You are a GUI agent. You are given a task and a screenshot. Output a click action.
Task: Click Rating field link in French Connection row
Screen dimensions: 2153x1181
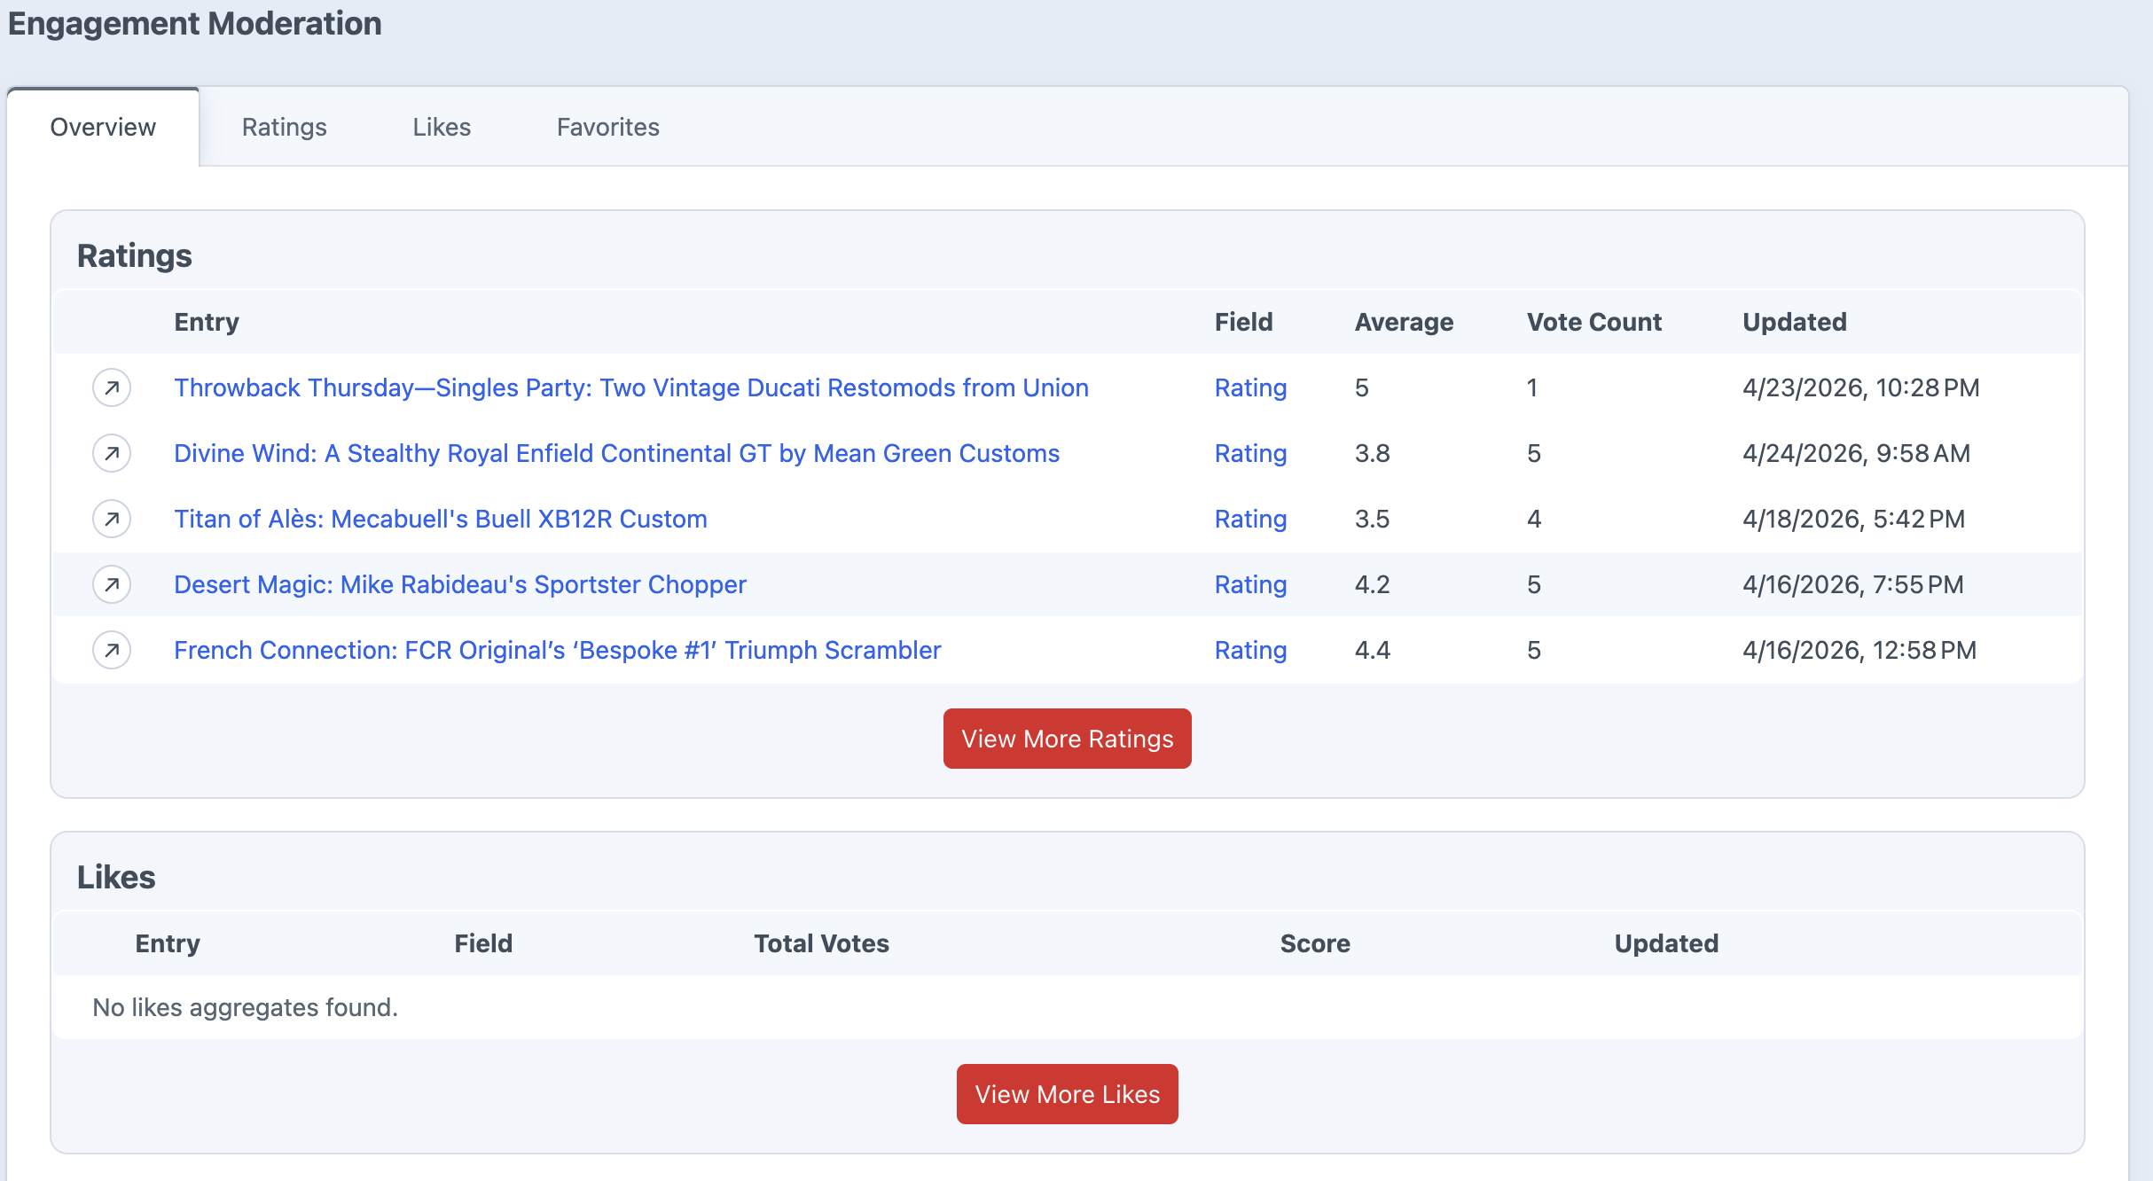(x=1250, y=650)
